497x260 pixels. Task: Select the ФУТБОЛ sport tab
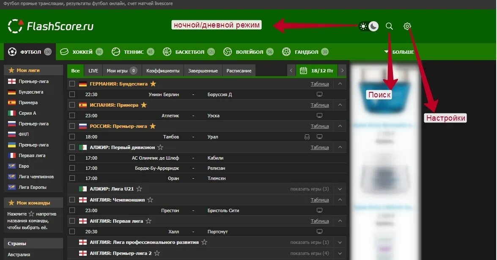pyautogui.click(x=30, y=52)
